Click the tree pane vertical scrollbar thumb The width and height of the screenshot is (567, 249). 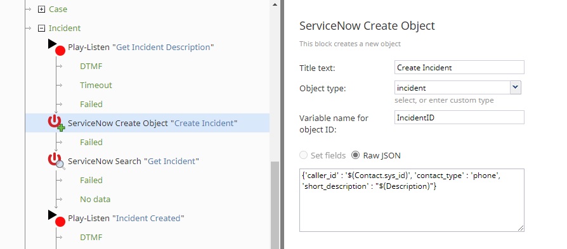(x=275, y=205)
